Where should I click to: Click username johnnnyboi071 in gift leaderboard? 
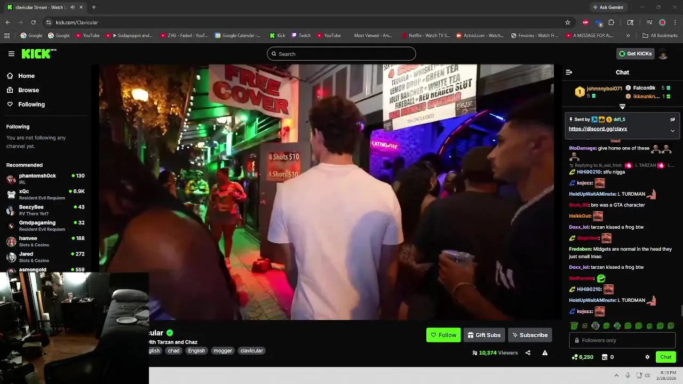pyautogui.click(x=604, y=89)
